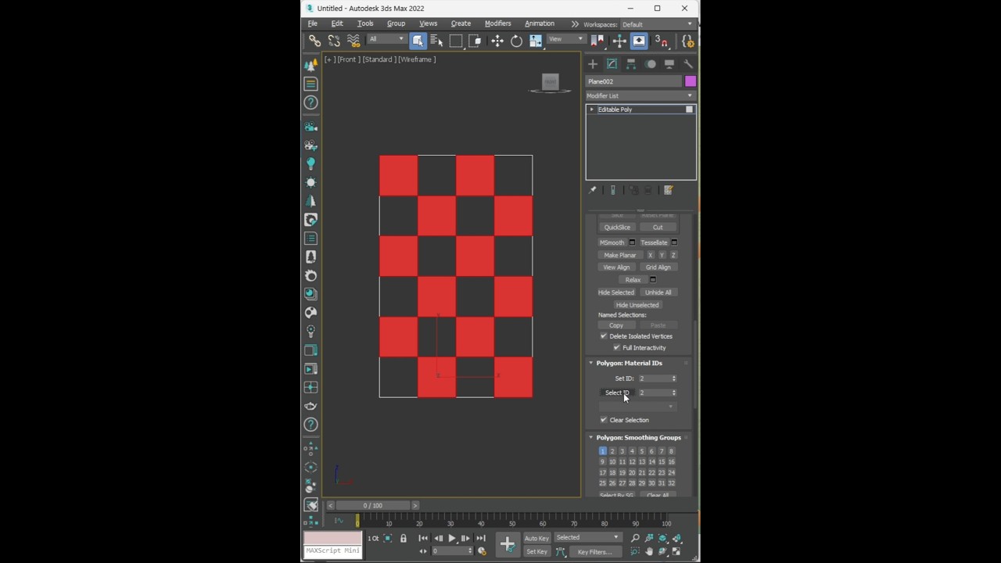Toggle Full Interactivity checkbox
The image size is (1001, 563).
[617, 348]
